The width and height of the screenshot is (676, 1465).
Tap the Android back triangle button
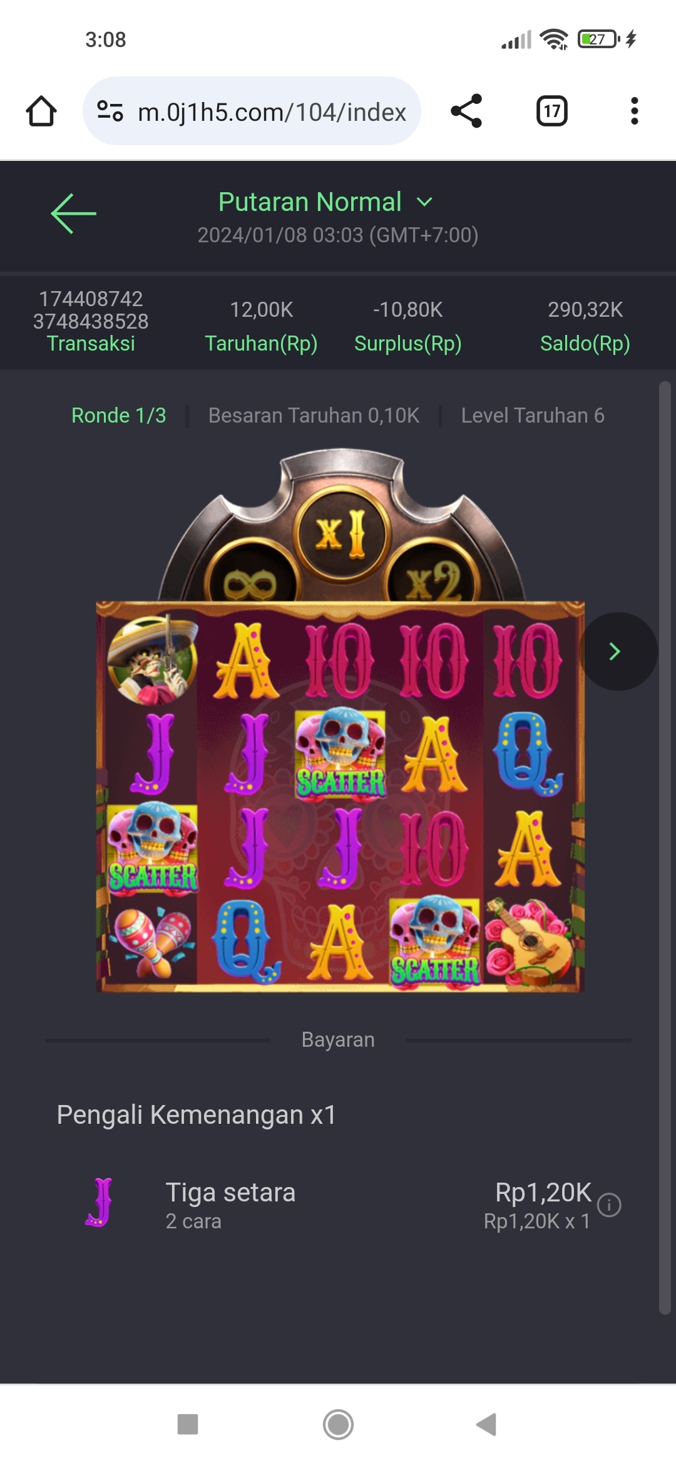(x=487, y=1424)
